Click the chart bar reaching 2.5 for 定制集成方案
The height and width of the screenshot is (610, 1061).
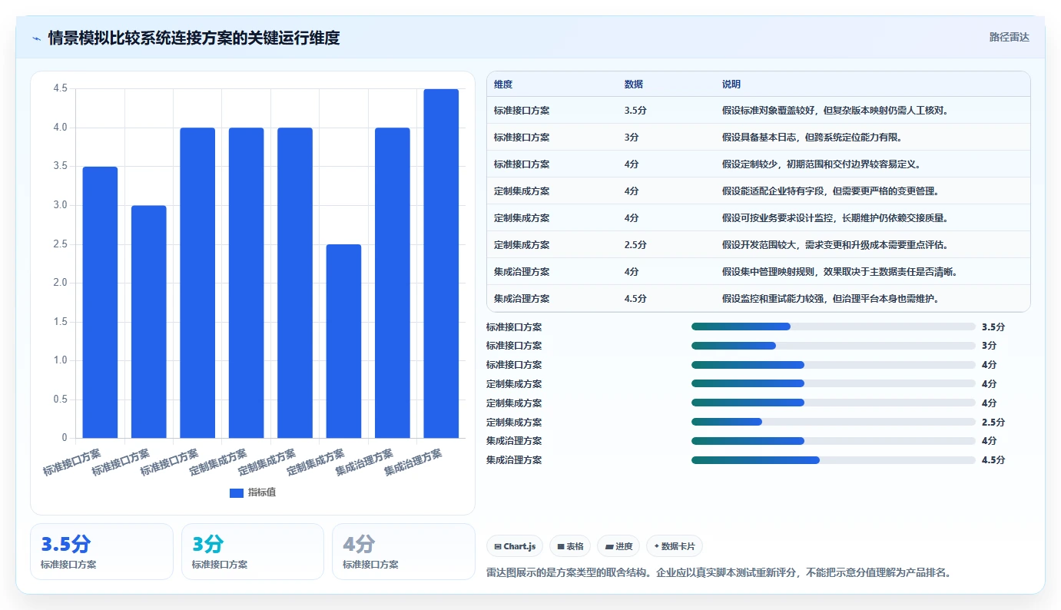(343, 341)
